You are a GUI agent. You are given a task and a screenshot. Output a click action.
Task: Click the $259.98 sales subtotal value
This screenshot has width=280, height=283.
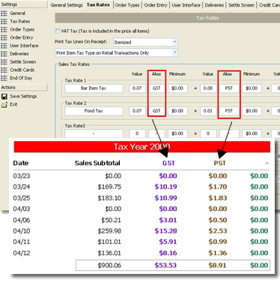109,231
